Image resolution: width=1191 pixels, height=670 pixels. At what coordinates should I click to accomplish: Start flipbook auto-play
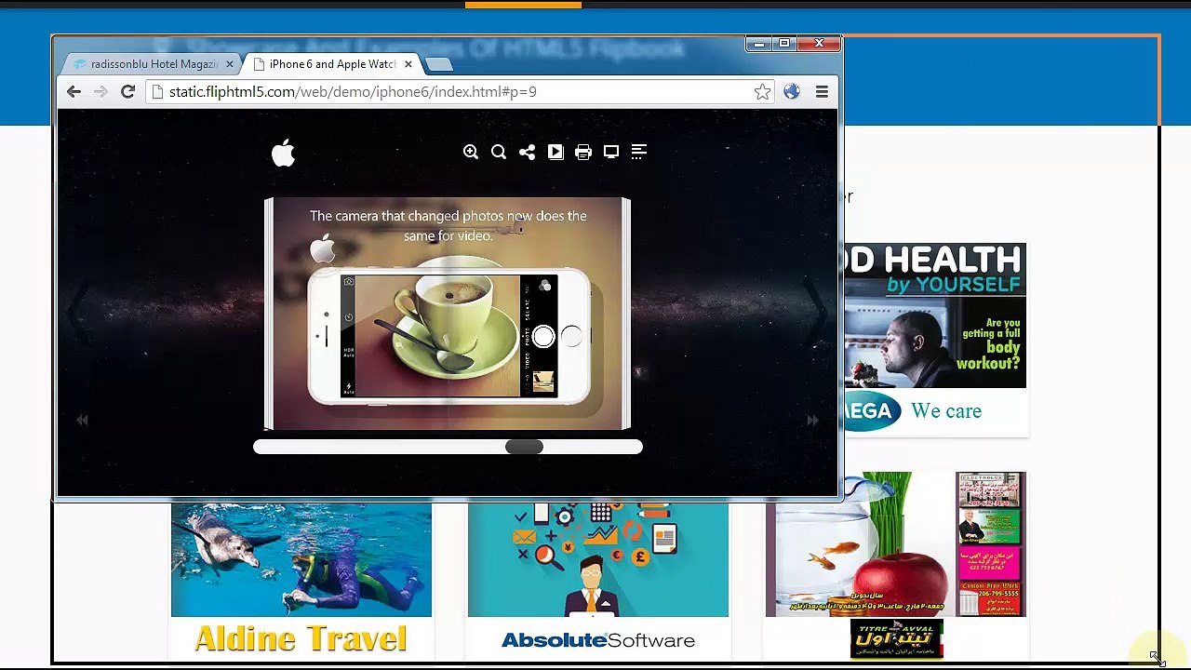(555, 152)
